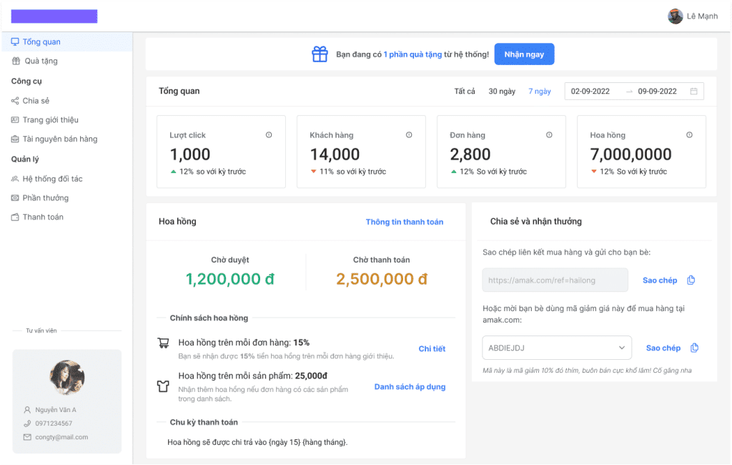Click the info icon on Khách hàng card
The image size is (732, 465).
pyautogui.click(x=409, y=135)
